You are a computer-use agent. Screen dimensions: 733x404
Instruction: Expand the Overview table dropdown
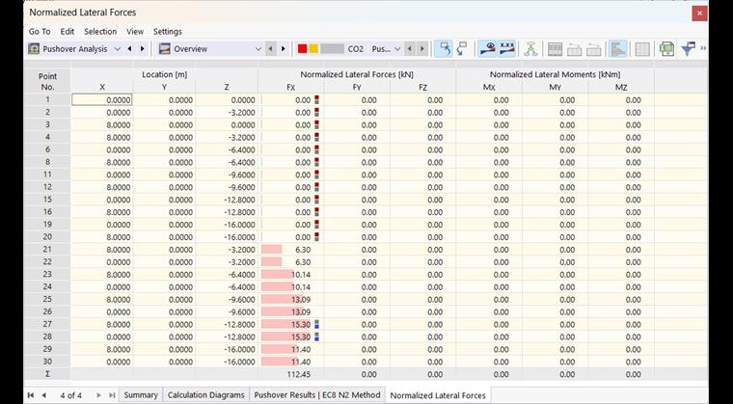pos(258,48)
